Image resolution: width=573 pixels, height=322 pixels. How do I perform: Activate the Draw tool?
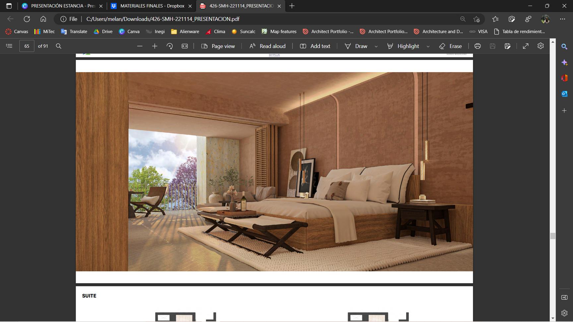(x=356, y=46)
